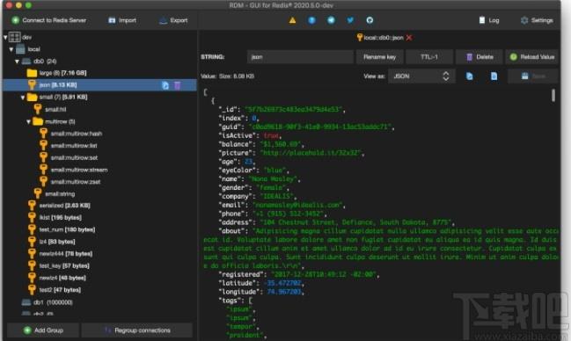This screenshot has width=571, height=341.
Task: Click the yellow warning triangle icon
Action: (292, 20)
